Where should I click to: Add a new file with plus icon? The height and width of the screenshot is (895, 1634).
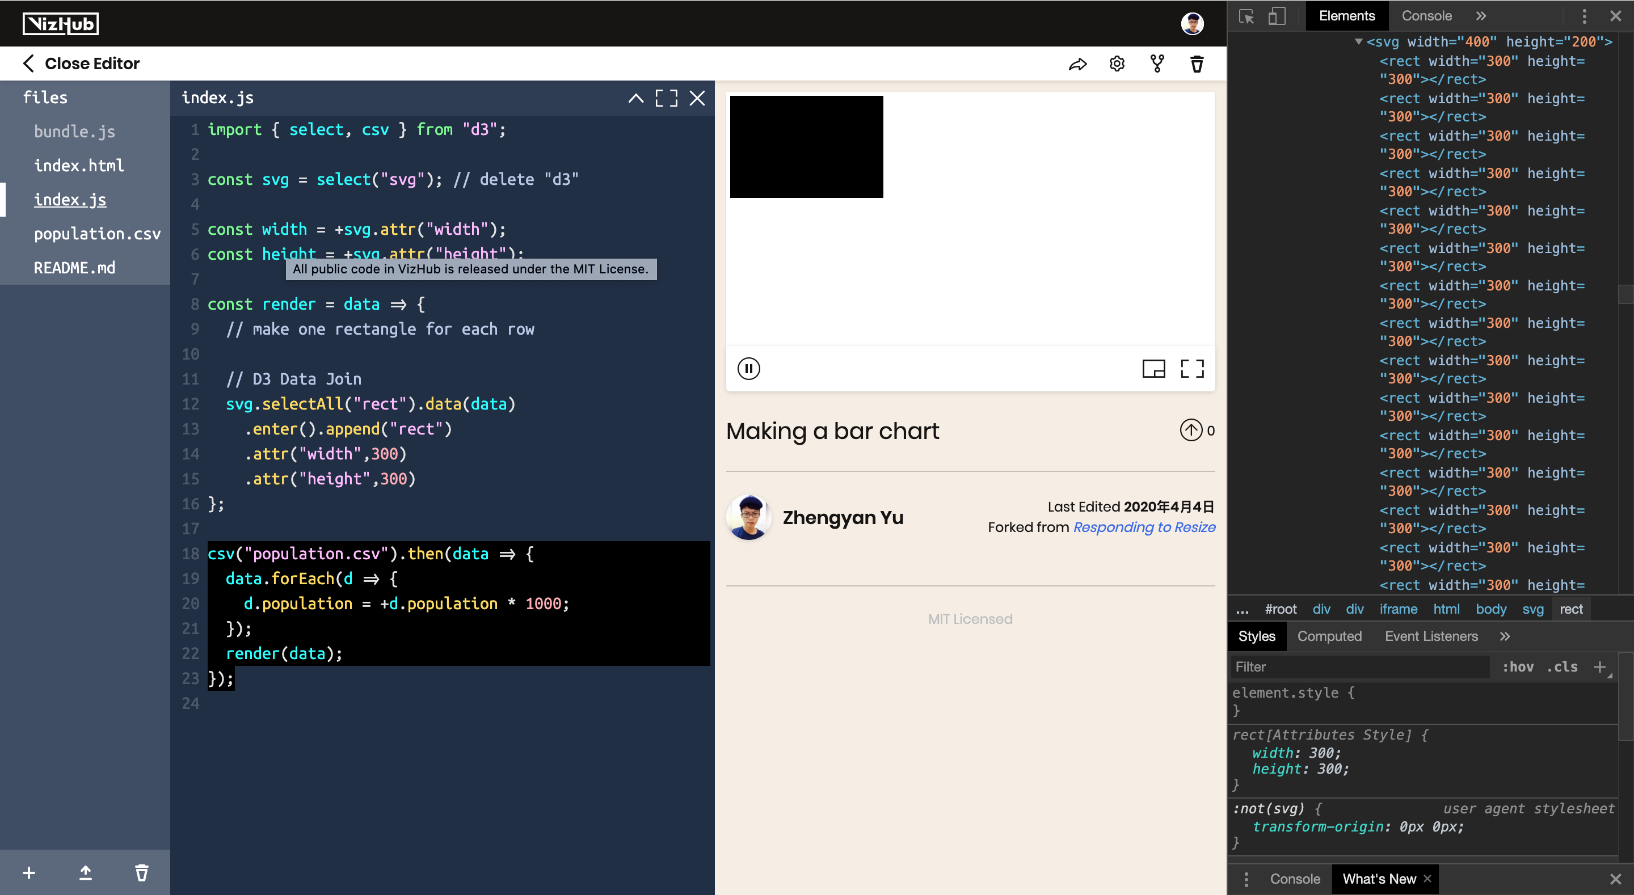click(28, 873)
